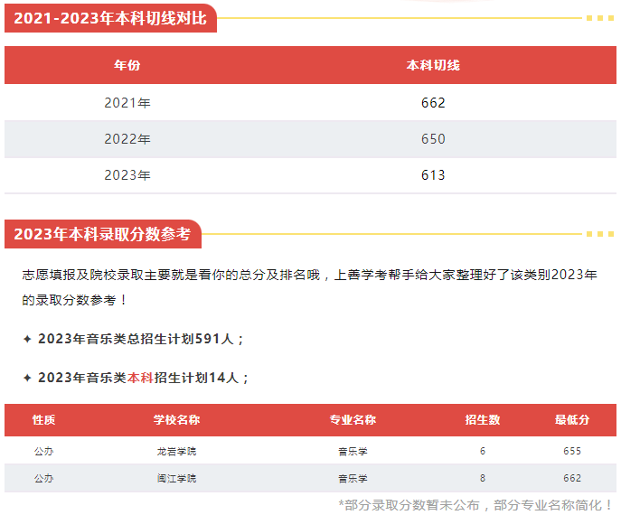621x515 pixels.
Task: Click the star bullet before 总招生计划 line
Action: [27, 339]
